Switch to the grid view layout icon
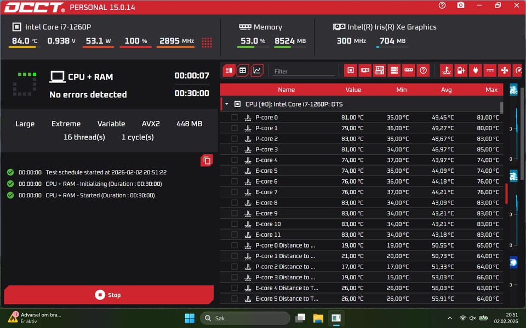The width and height of the screenshot is (526, 328). tap(243, 71)
